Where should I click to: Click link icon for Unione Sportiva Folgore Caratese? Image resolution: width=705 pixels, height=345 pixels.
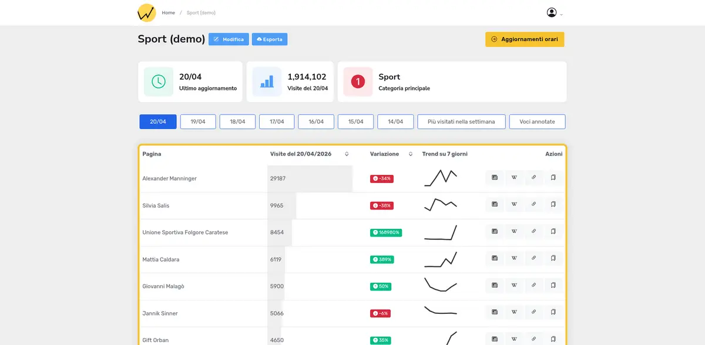533,232
